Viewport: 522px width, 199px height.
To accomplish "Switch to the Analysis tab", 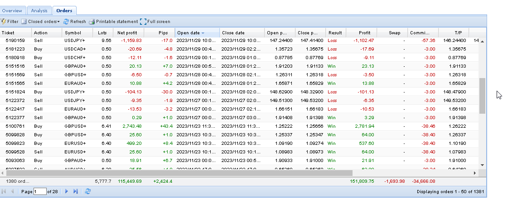I will coord(39,10).
